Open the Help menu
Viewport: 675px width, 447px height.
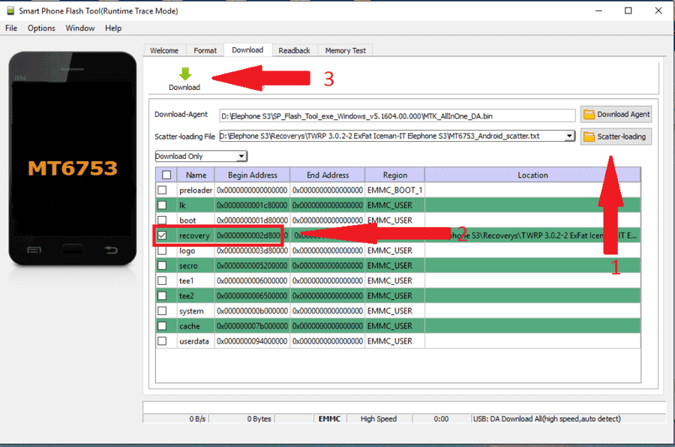point(113,28)
